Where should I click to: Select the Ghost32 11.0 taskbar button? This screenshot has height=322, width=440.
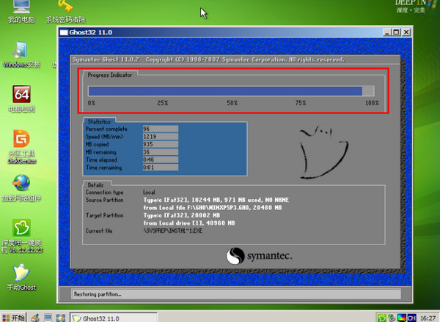click(x=114, y=318)
